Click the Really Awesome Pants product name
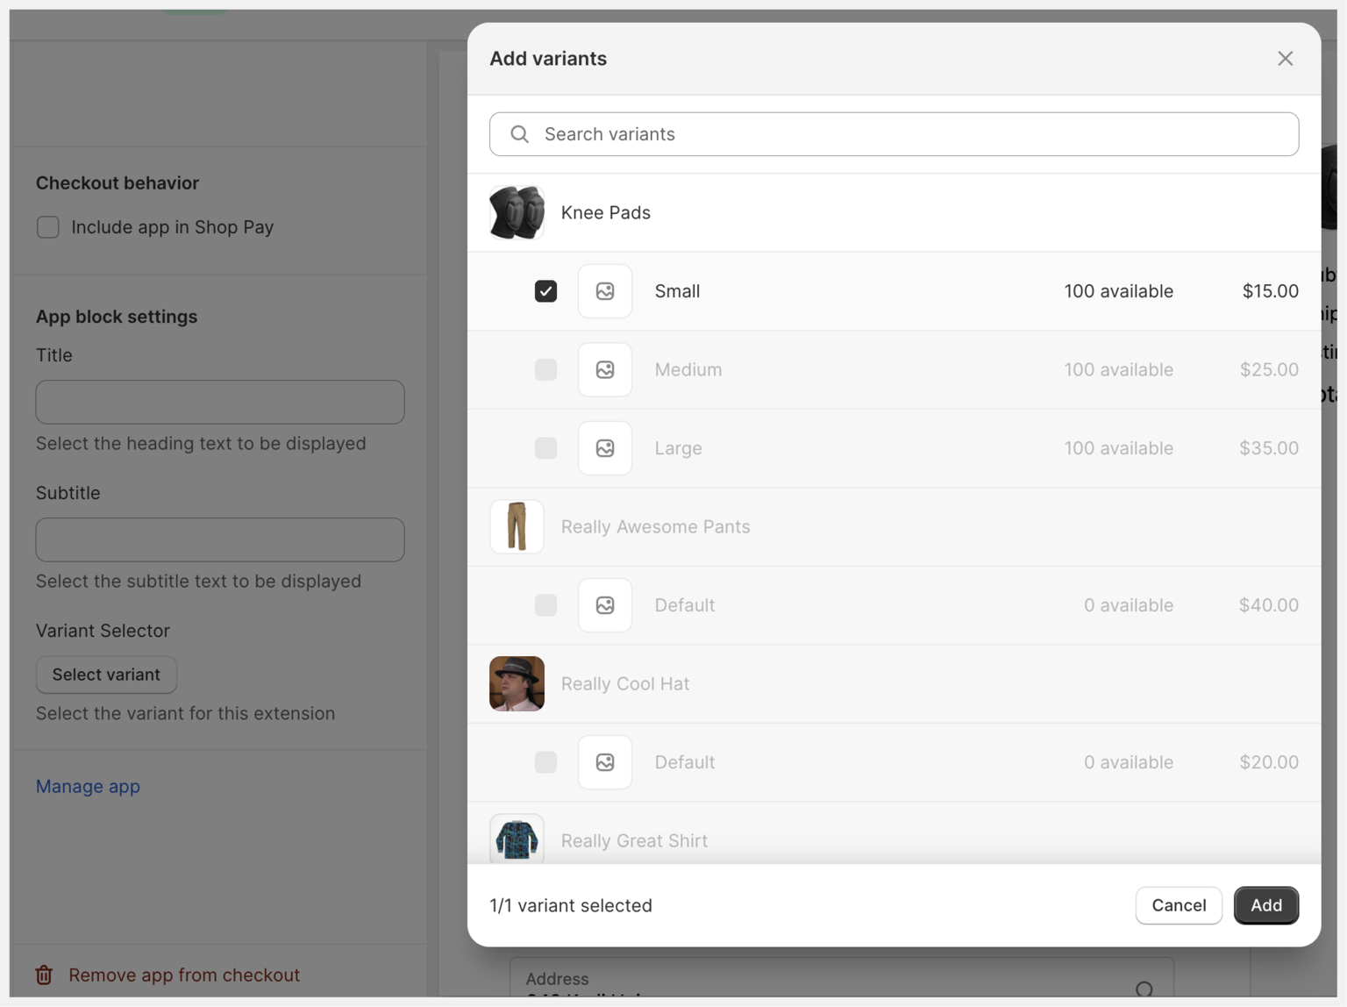Viewport: 1347px width, 1007px height. [656, 526]
